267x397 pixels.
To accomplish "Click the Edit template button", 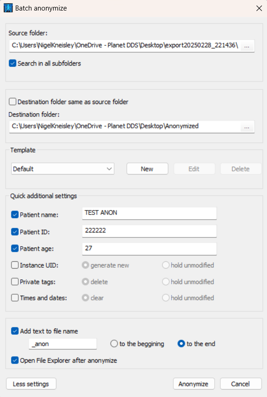I will (x=194, y=169).
